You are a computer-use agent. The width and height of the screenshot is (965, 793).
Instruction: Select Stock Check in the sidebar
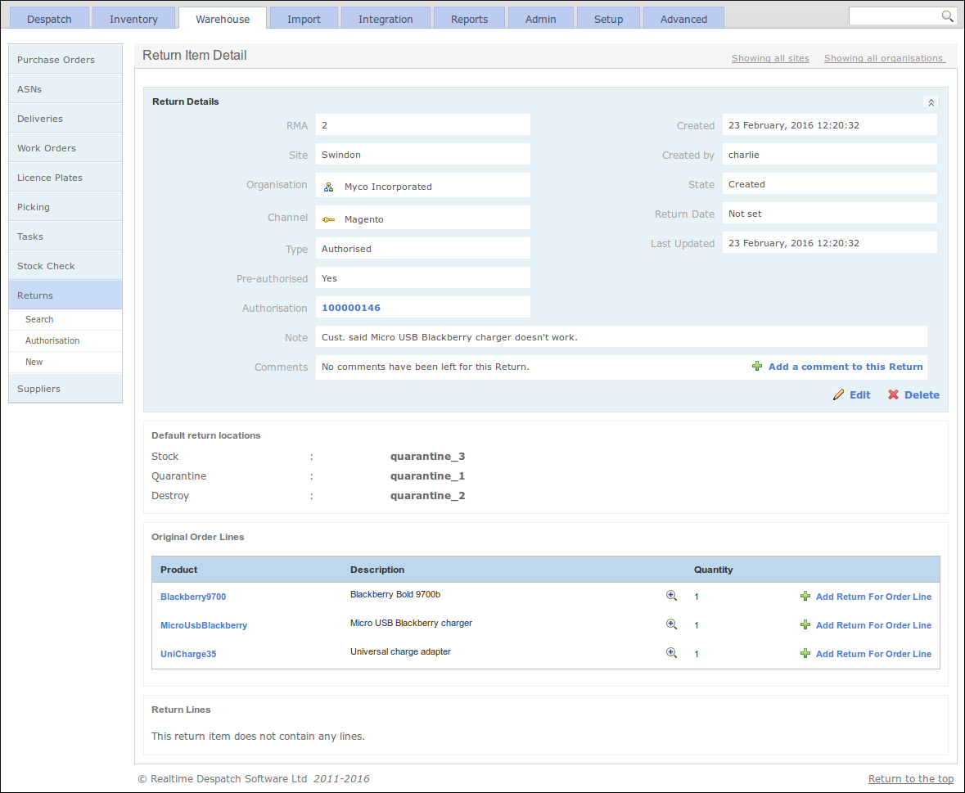[65, 266]
